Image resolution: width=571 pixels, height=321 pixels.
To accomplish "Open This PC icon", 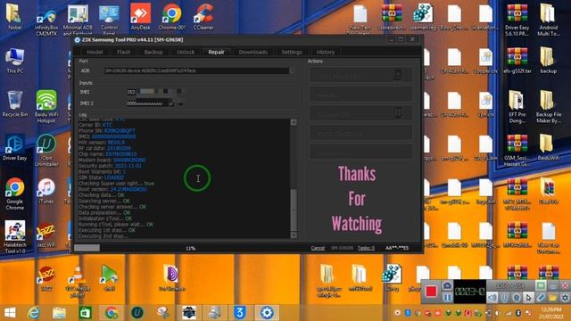I will pyautogui.click(x=14, y=60).
